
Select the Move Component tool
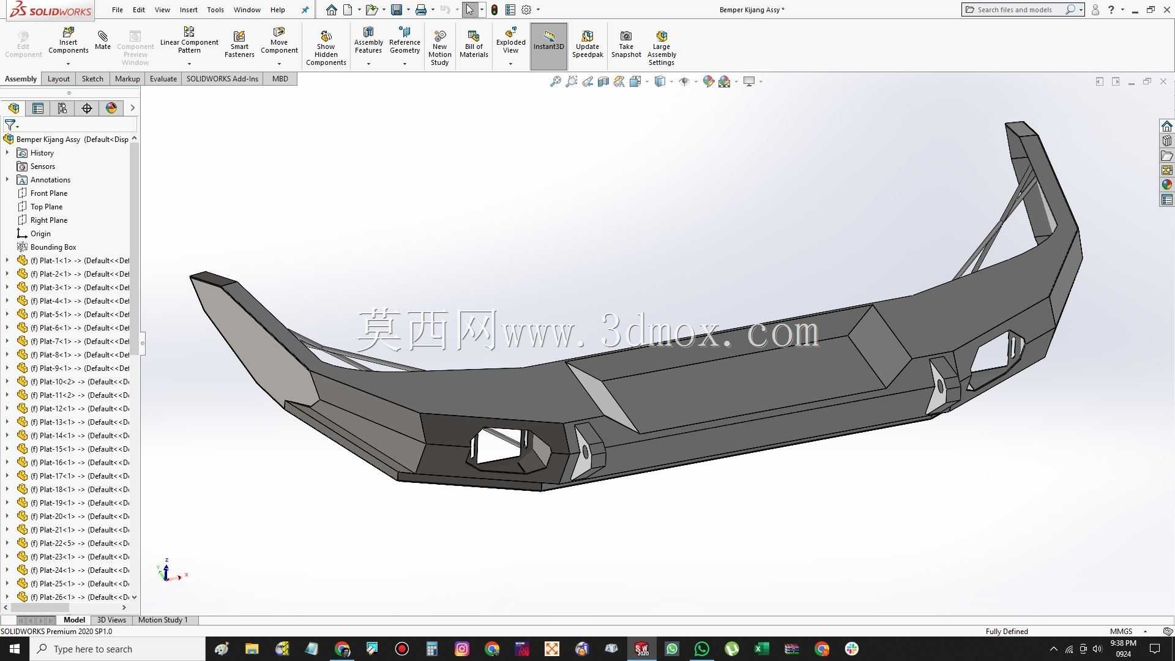[279, 40]
